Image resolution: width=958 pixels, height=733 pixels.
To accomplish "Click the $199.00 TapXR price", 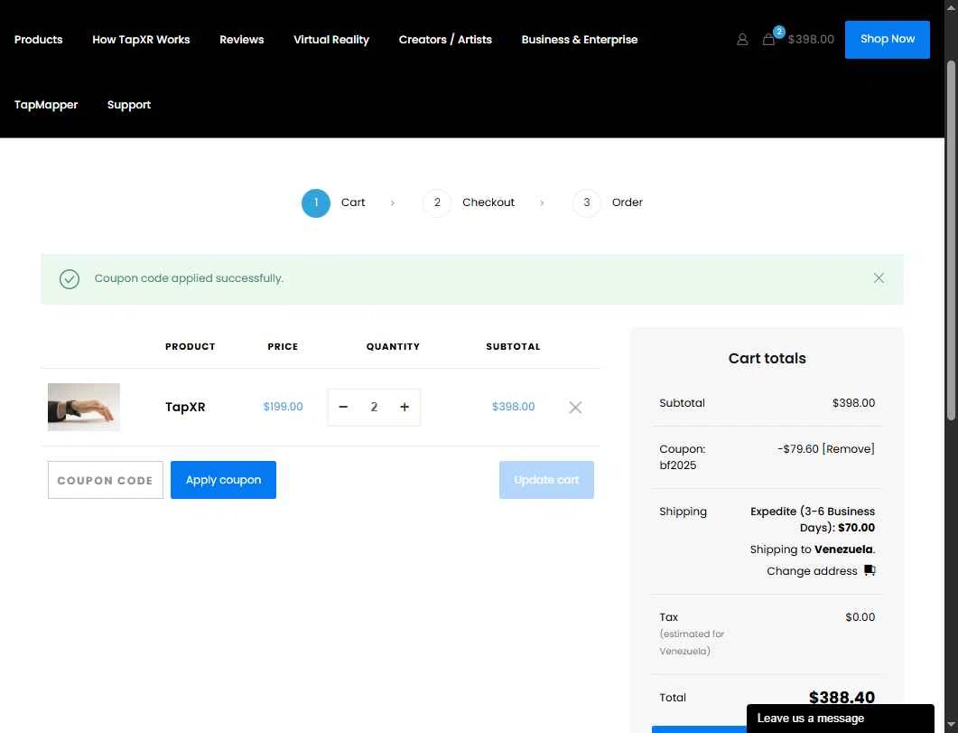I will [x=283, y=407].
